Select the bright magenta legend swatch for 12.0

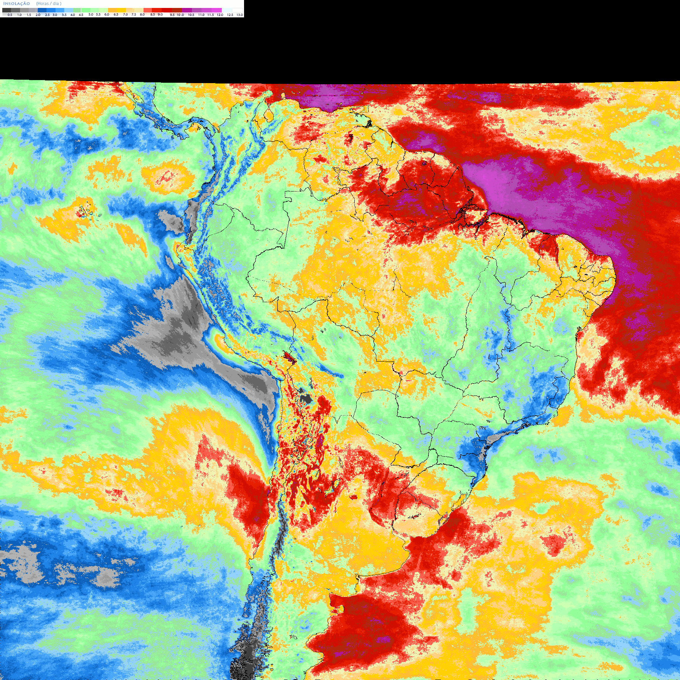tap(216, 10)
